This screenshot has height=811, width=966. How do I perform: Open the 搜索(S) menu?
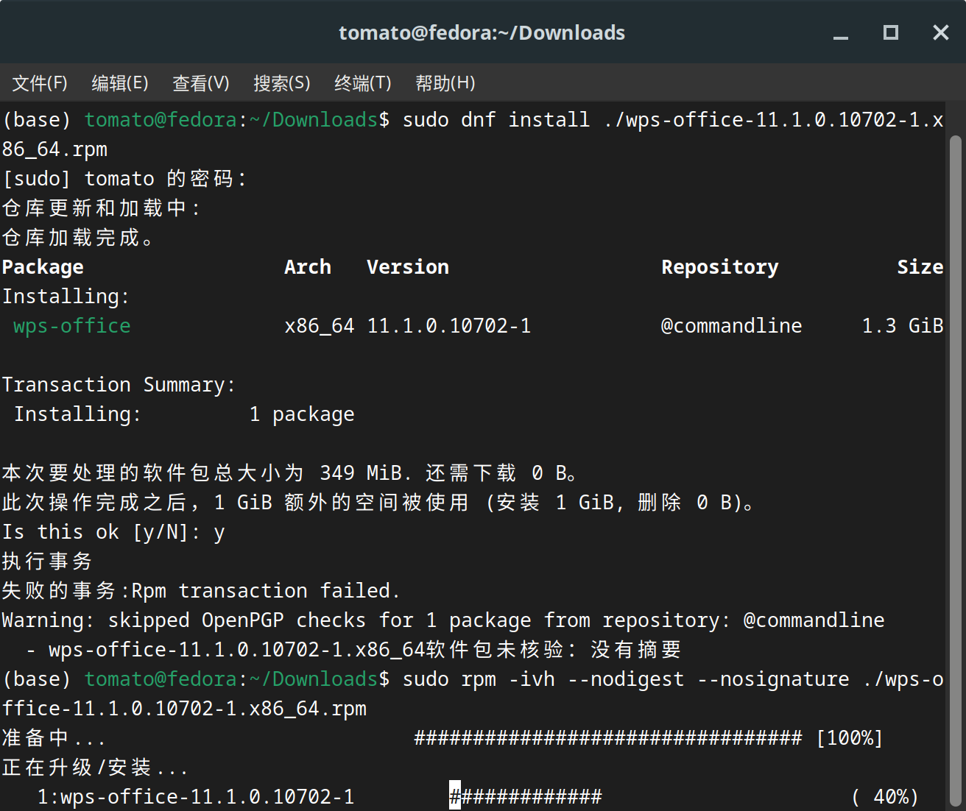pyautogui.click(x=281, y=83)
